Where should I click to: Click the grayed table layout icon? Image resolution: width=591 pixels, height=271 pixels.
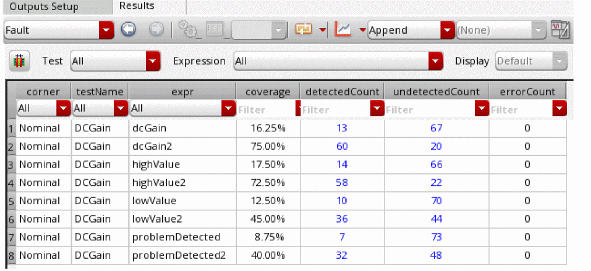coord(215,29)
